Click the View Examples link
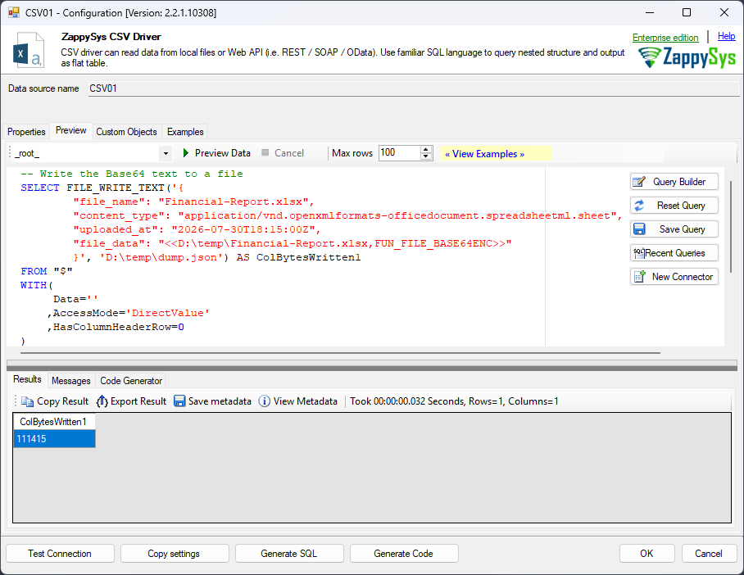 click(484, 154)
